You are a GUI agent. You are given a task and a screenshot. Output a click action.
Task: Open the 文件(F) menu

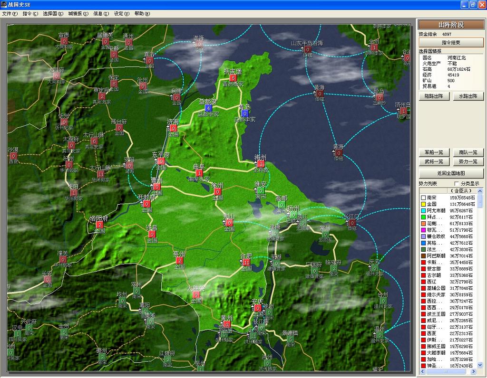click(10, 14)
